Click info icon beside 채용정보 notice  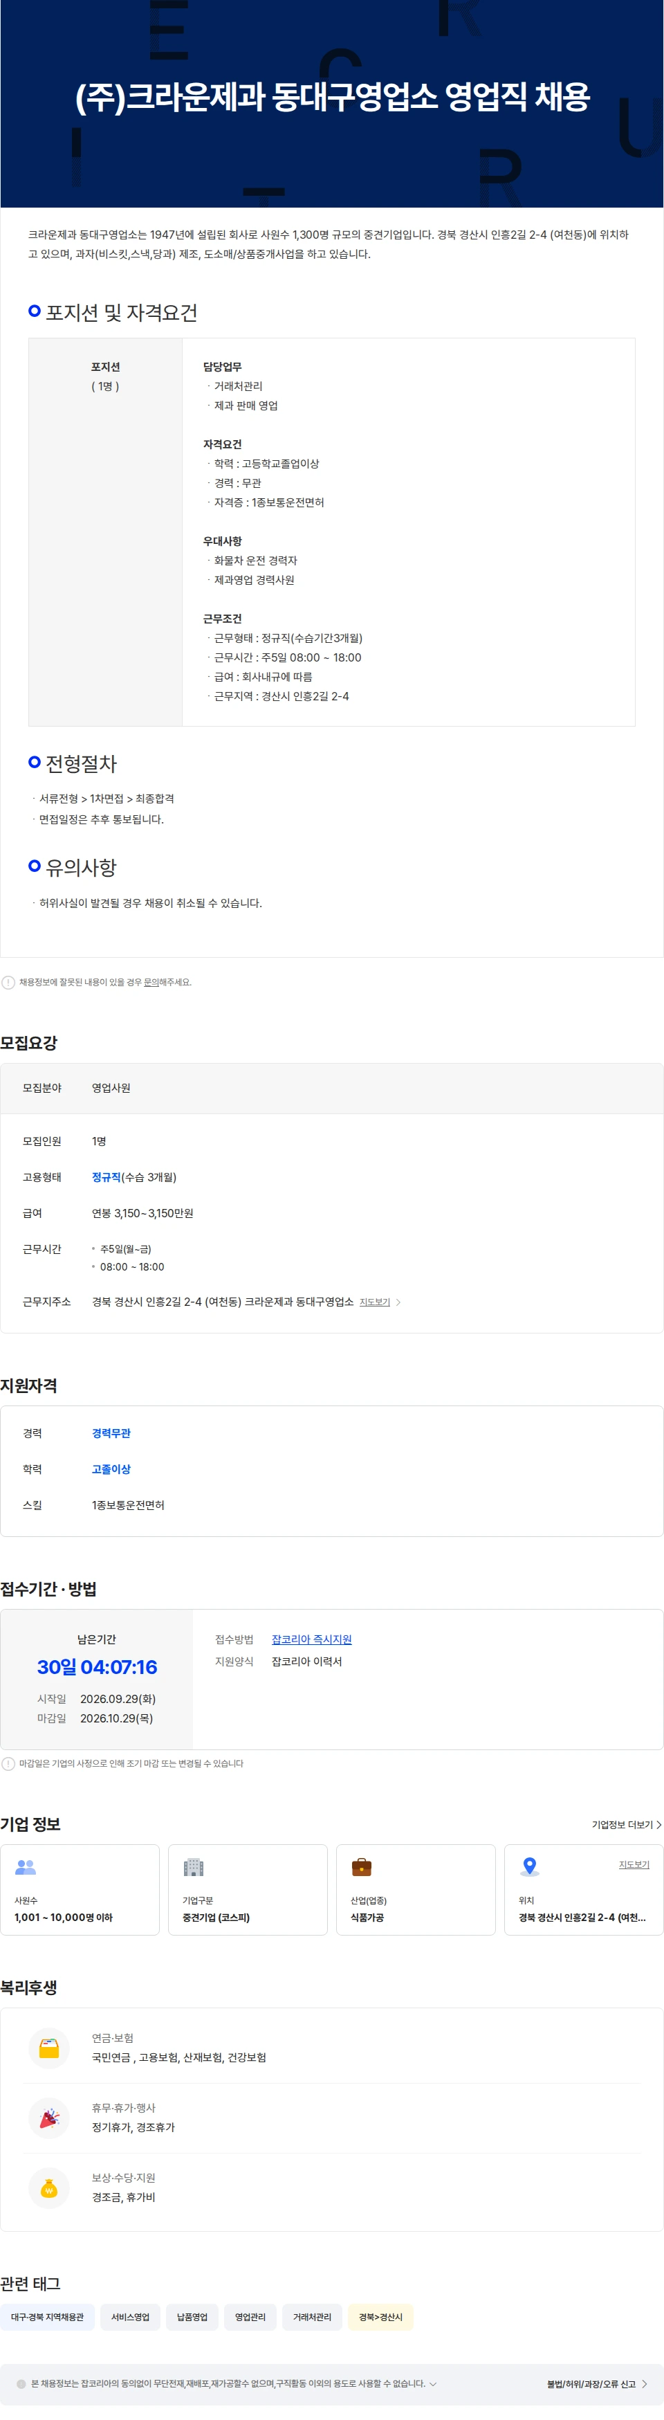pos(8,983)
